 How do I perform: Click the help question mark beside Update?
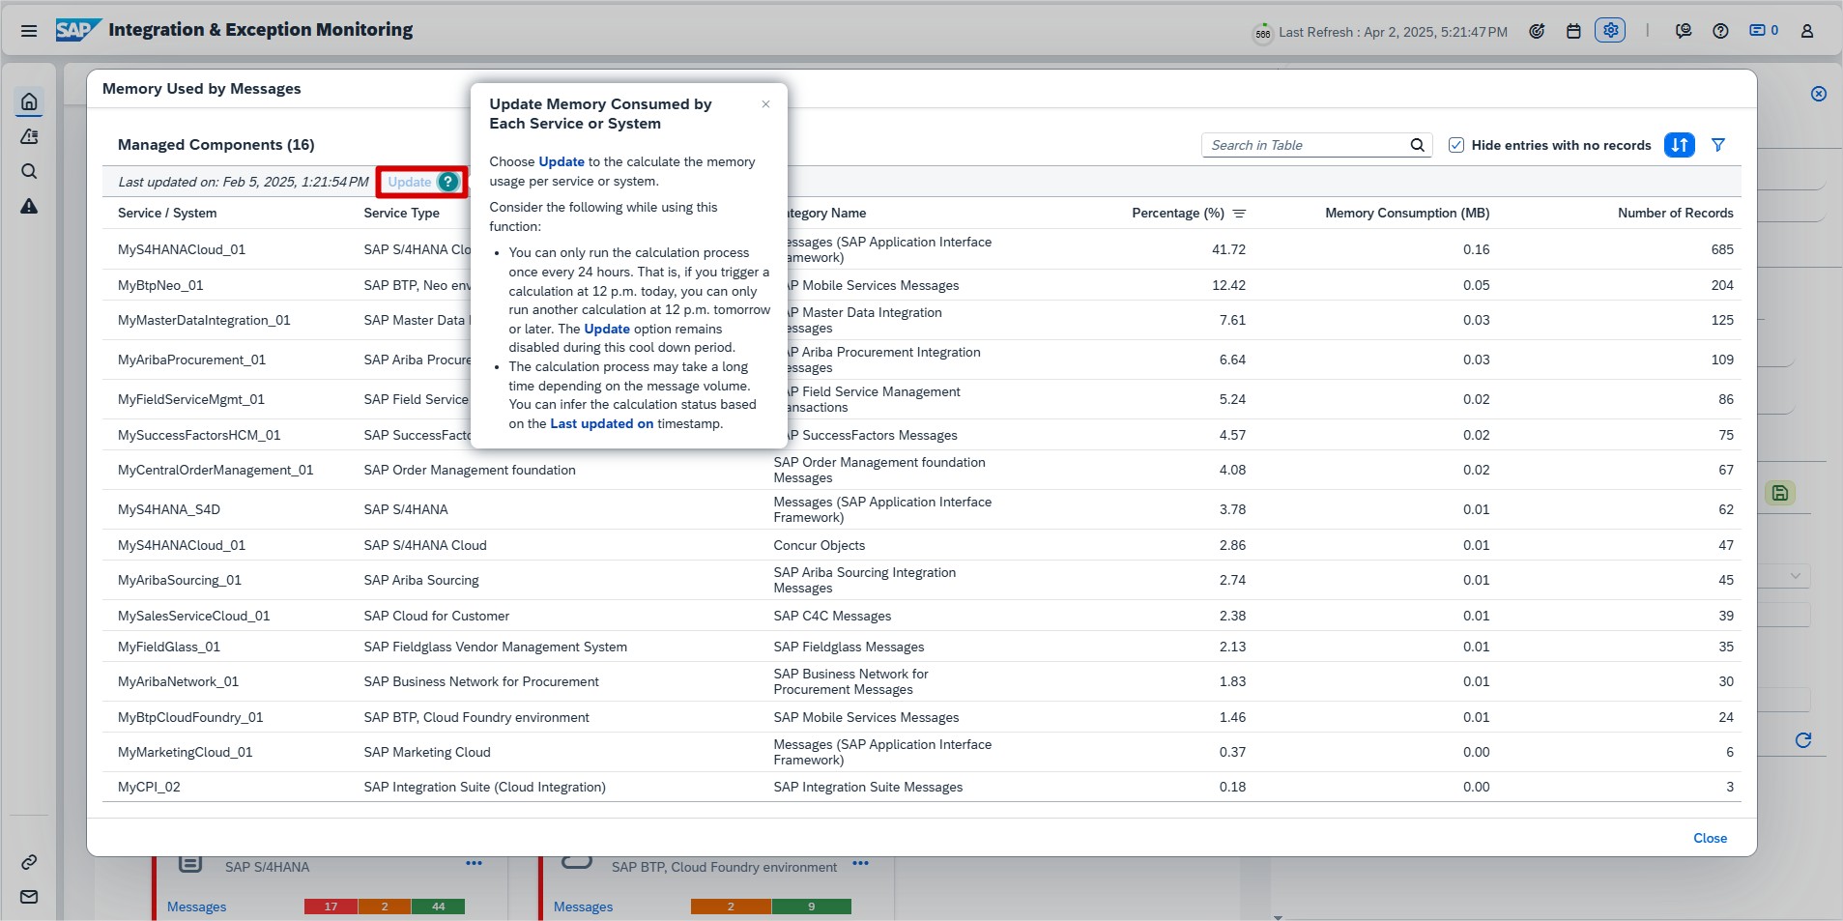[x=447, y=182]
